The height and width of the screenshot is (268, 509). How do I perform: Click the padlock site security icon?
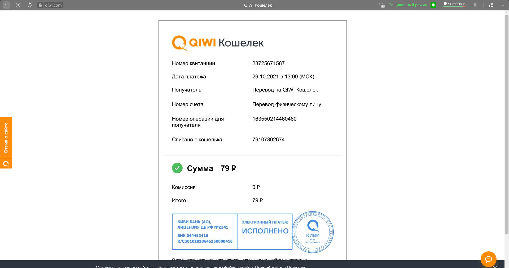[x=40, y=5]
